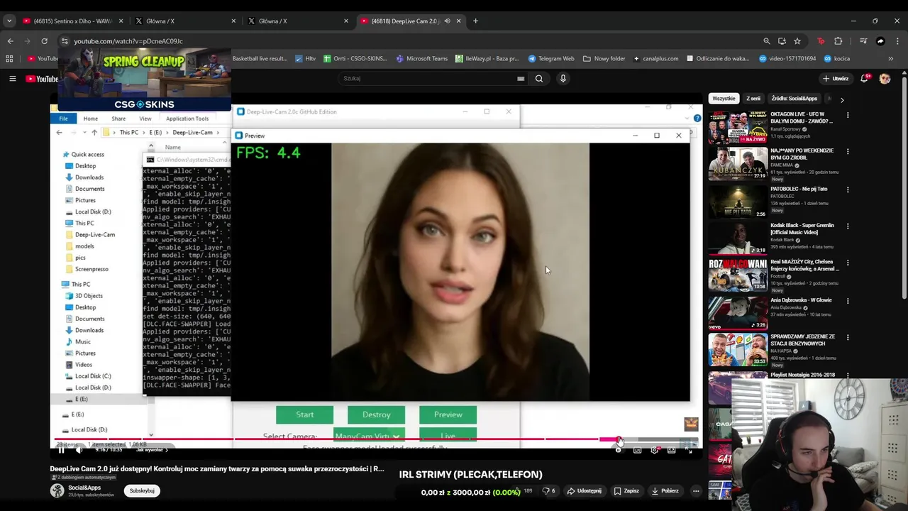
Task: Open the OKTAGON LIVE video thumbnail
Action: click(737, 126)
